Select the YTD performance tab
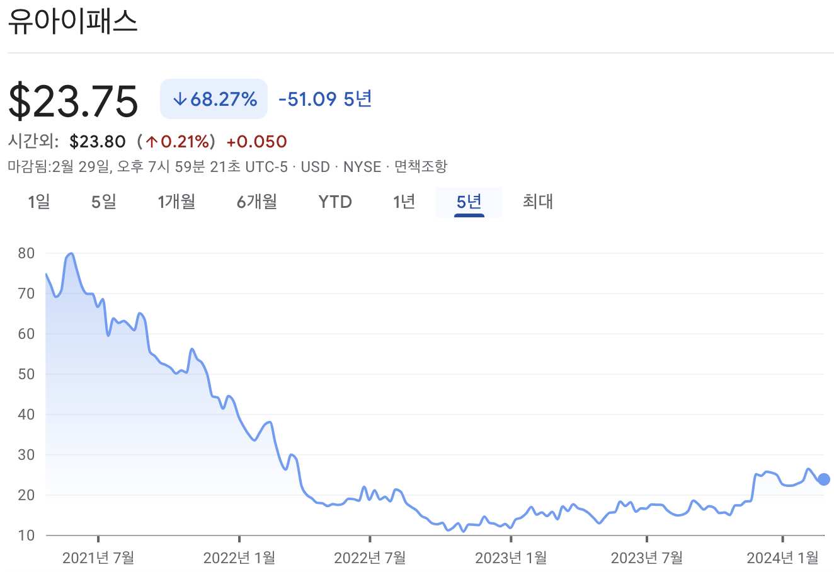834x572 pixels. 334,202
